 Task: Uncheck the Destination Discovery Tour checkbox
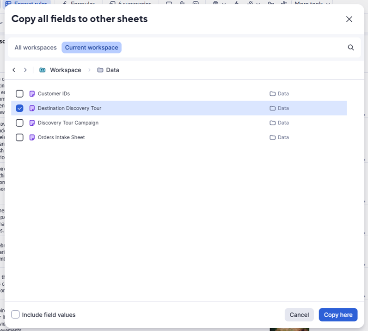(x=19, y=108)
